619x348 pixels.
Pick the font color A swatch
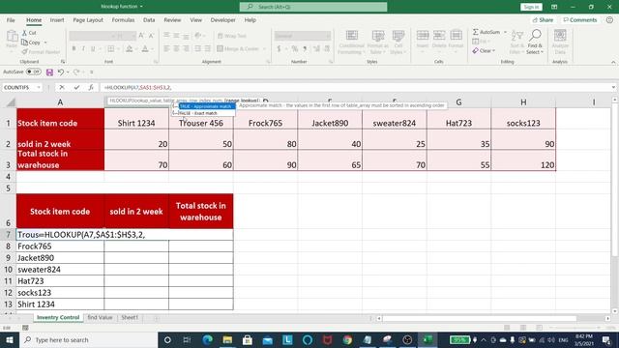145,49
